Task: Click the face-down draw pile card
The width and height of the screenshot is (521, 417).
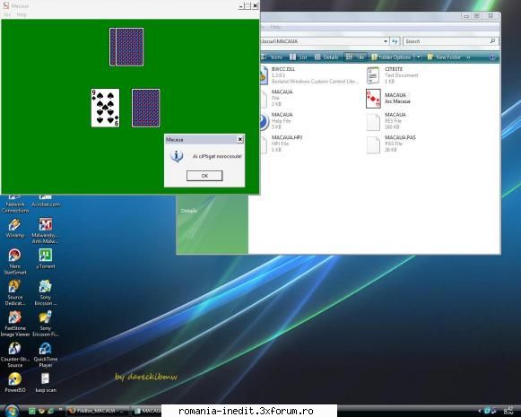Action: tap(145, 108)
